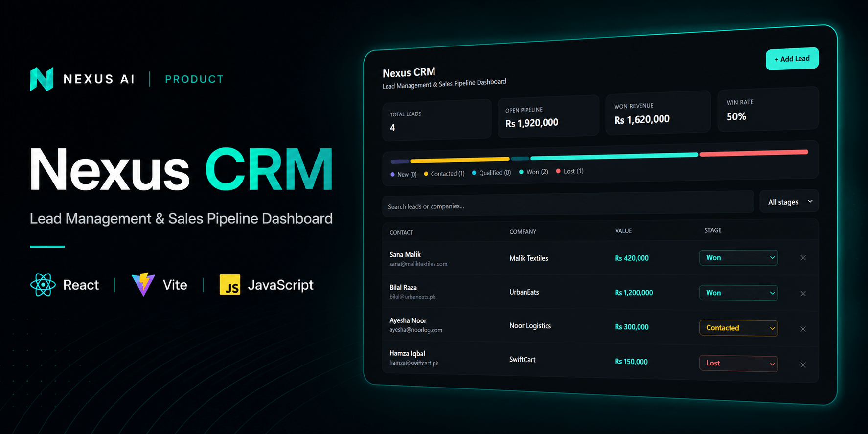The image size is (868, 434).
Task: Click the SwiftCart company cell
Action: point(523,360)
